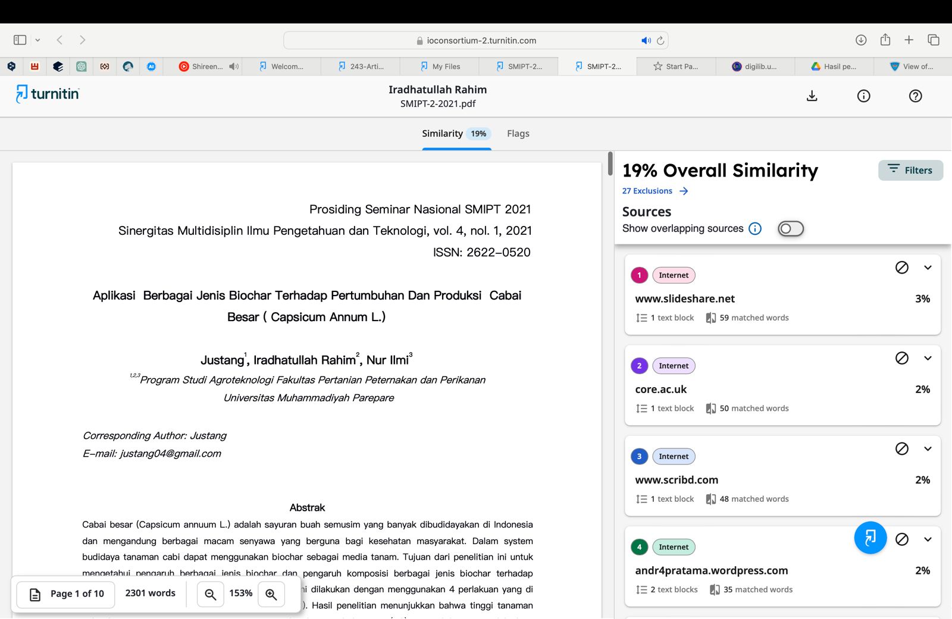Screen dimensions: 952x619
Task: Expand the core.ac.uk source card
Action: (x=928, y=358)
